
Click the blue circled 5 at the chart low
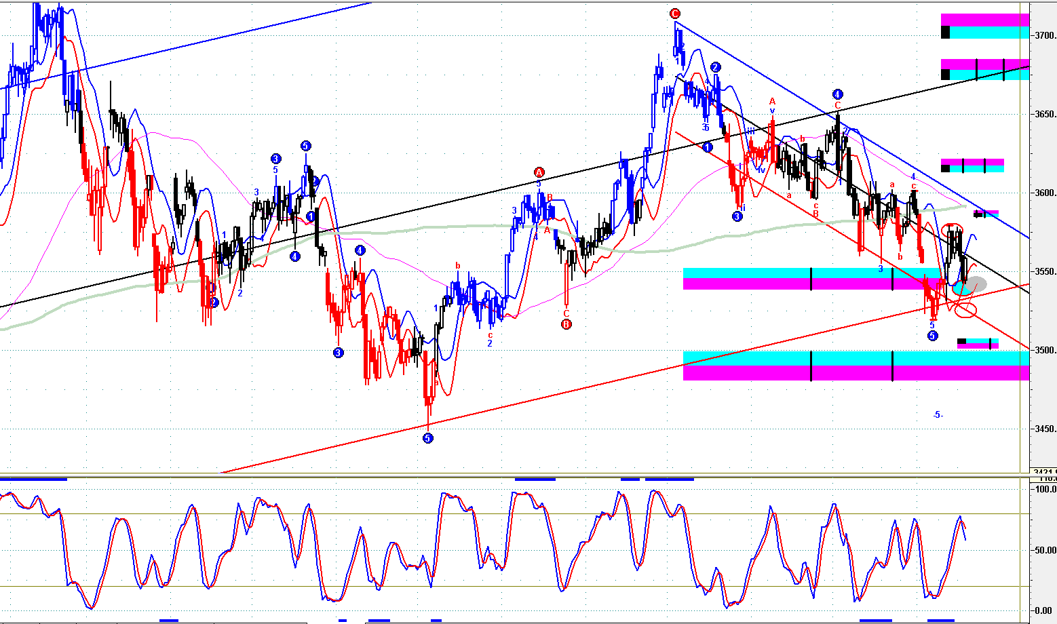click(428, 438)
